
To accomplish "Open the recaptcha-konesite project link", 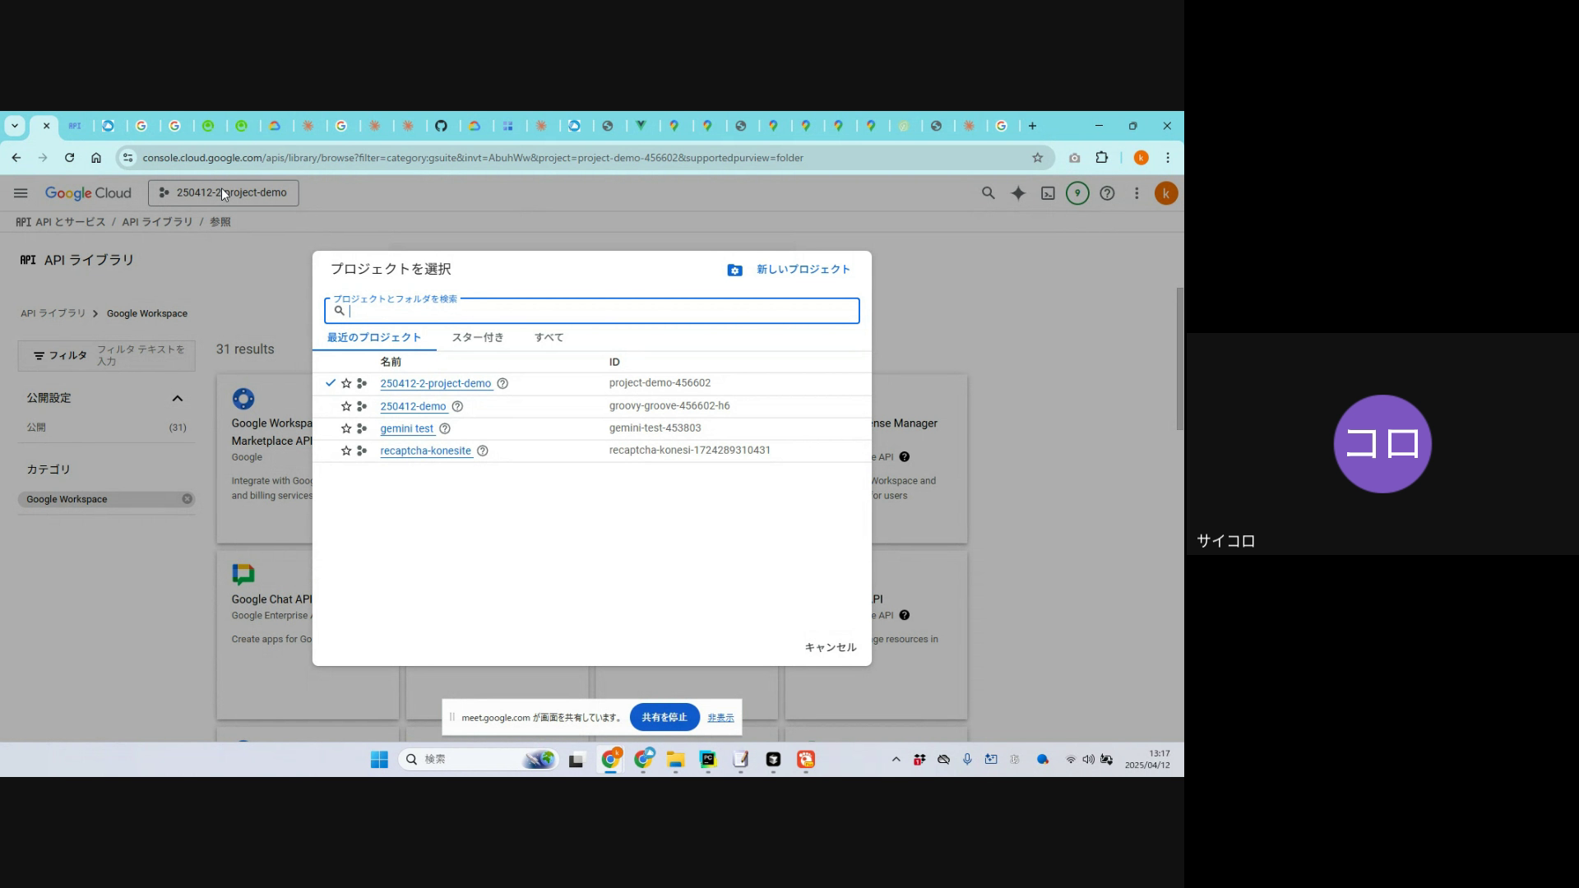I will point(425,451).
